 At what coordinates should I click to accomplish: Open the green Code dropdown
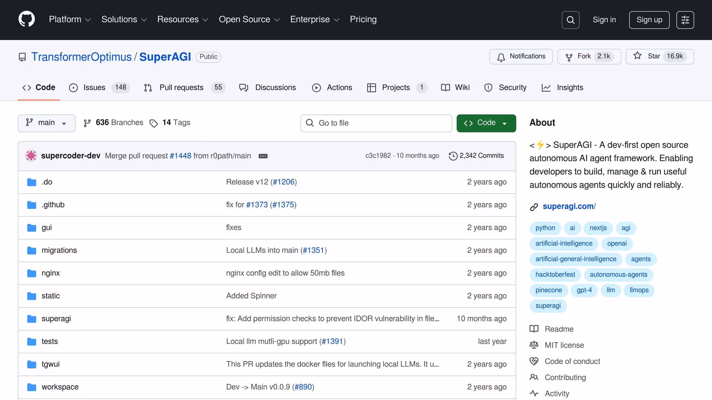click(486, 123)
